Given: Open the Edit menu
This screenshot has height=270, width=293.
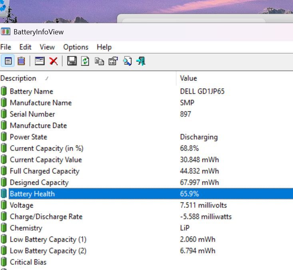Looking at the screenshot, I should pos(26,47).
